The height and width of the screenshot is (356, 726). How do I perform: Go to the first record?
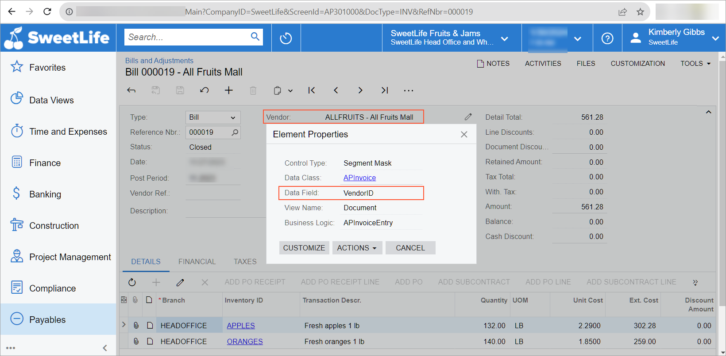[x=312, y=91]
